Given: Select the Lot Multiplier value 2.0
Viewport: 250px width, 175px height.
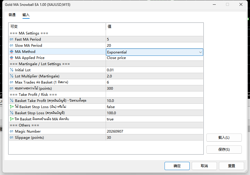Looking at the screenshot, I should click(x=155, y=76).
